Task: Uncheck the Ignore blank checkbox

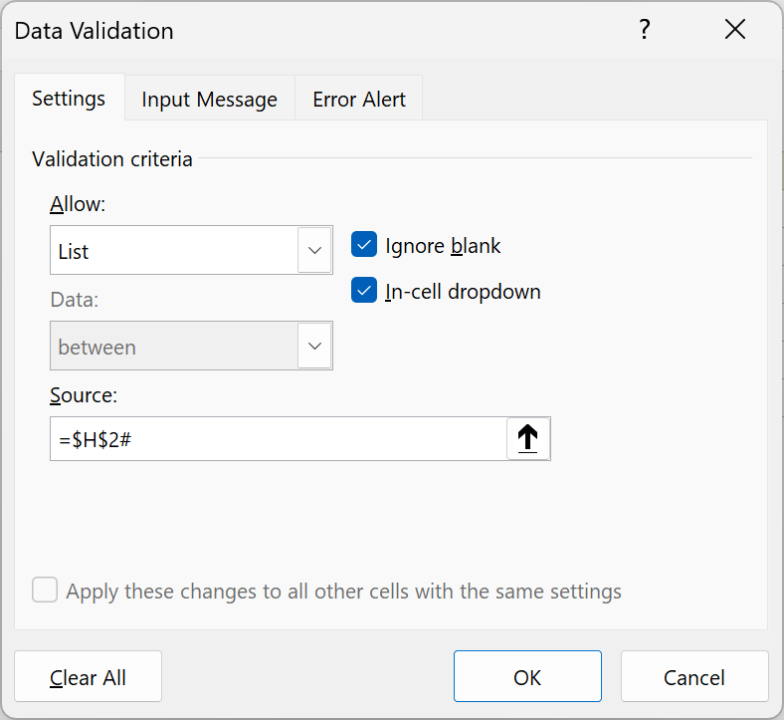Action: pos(364,244)
